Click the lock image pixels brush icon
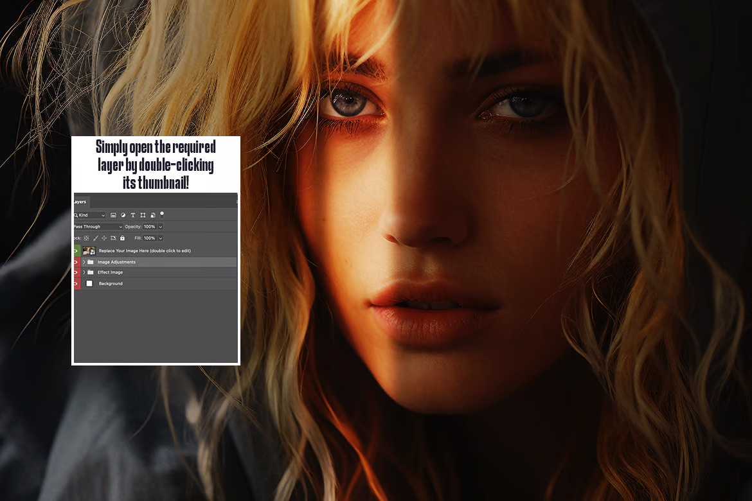The height and width of the screenshot is (501, 752). 96,238
